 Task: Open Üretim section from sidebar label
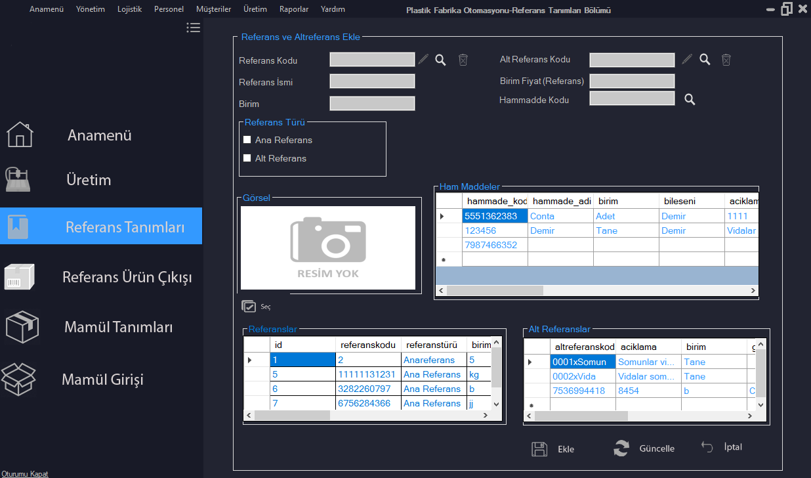[x=89, y=180]
